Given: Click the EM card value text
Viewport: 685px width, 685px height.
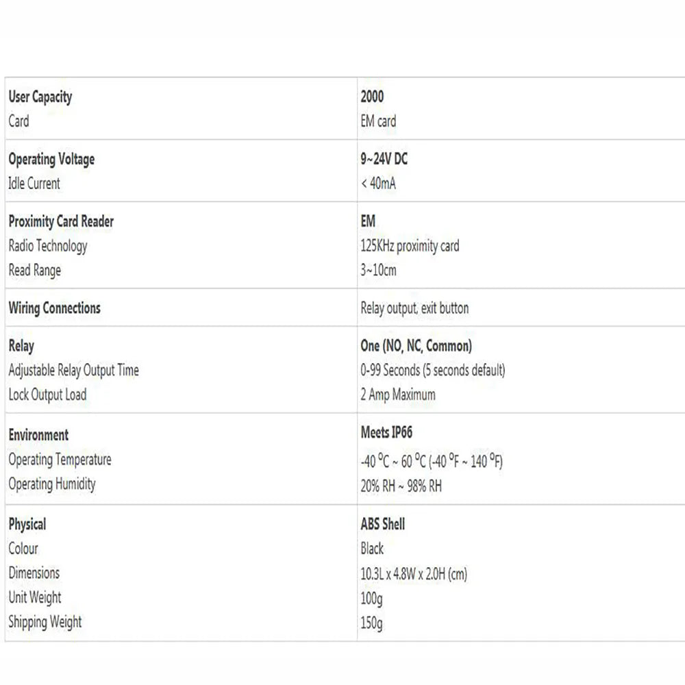Looking at the screenshot, I should 378,121.
